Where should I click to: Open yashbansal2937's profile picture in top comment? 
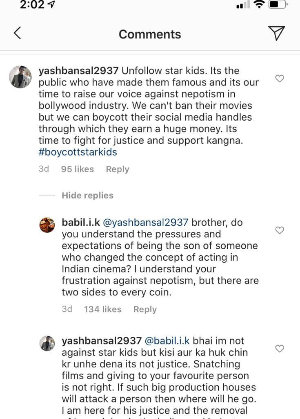(20, 77)
